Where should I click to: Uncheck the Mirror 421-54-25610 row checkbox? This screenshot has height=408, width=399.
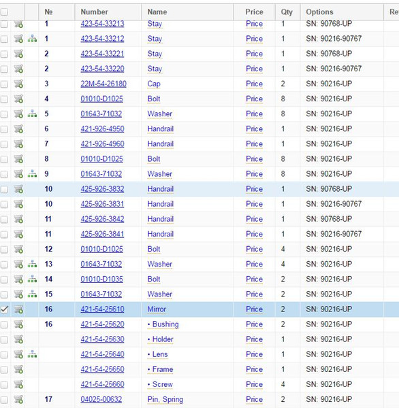[x=4, y=309]
